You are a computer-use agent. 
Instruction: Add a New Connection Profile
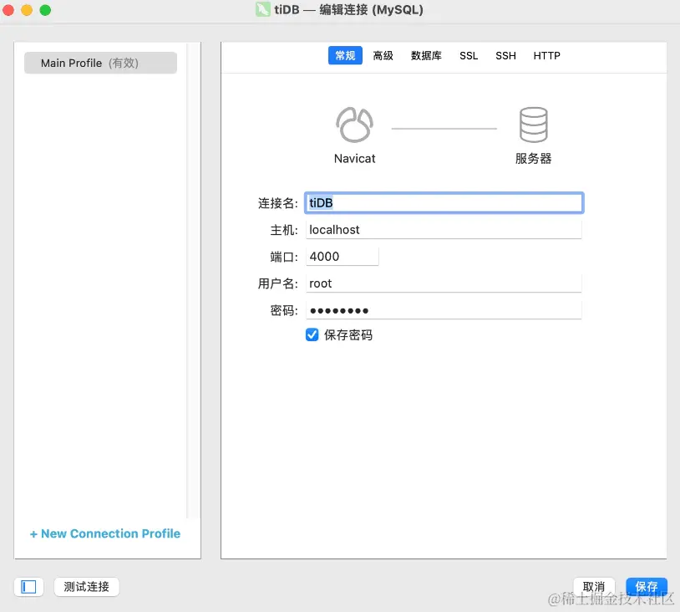105,533
